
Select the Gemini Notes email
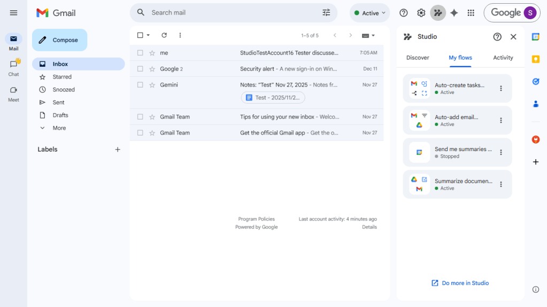(x=140, y=85)
